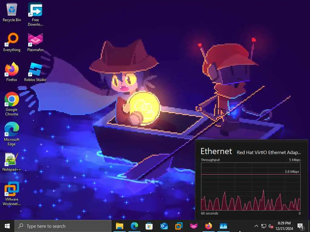Switch to Firefox in the taskbar
This screenshot has height=232, width=310.
tap(208, 226)
